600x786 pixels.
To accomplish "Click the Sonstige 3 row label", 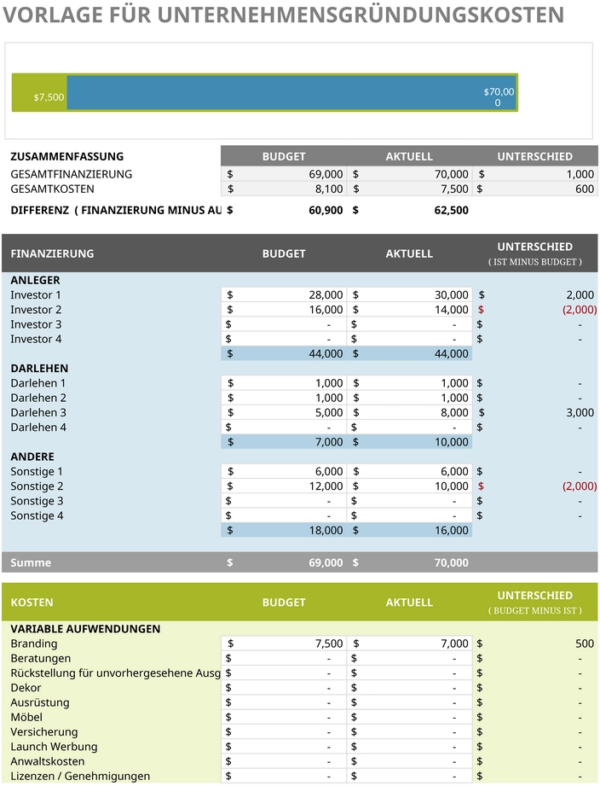I will tap(37, 501).
